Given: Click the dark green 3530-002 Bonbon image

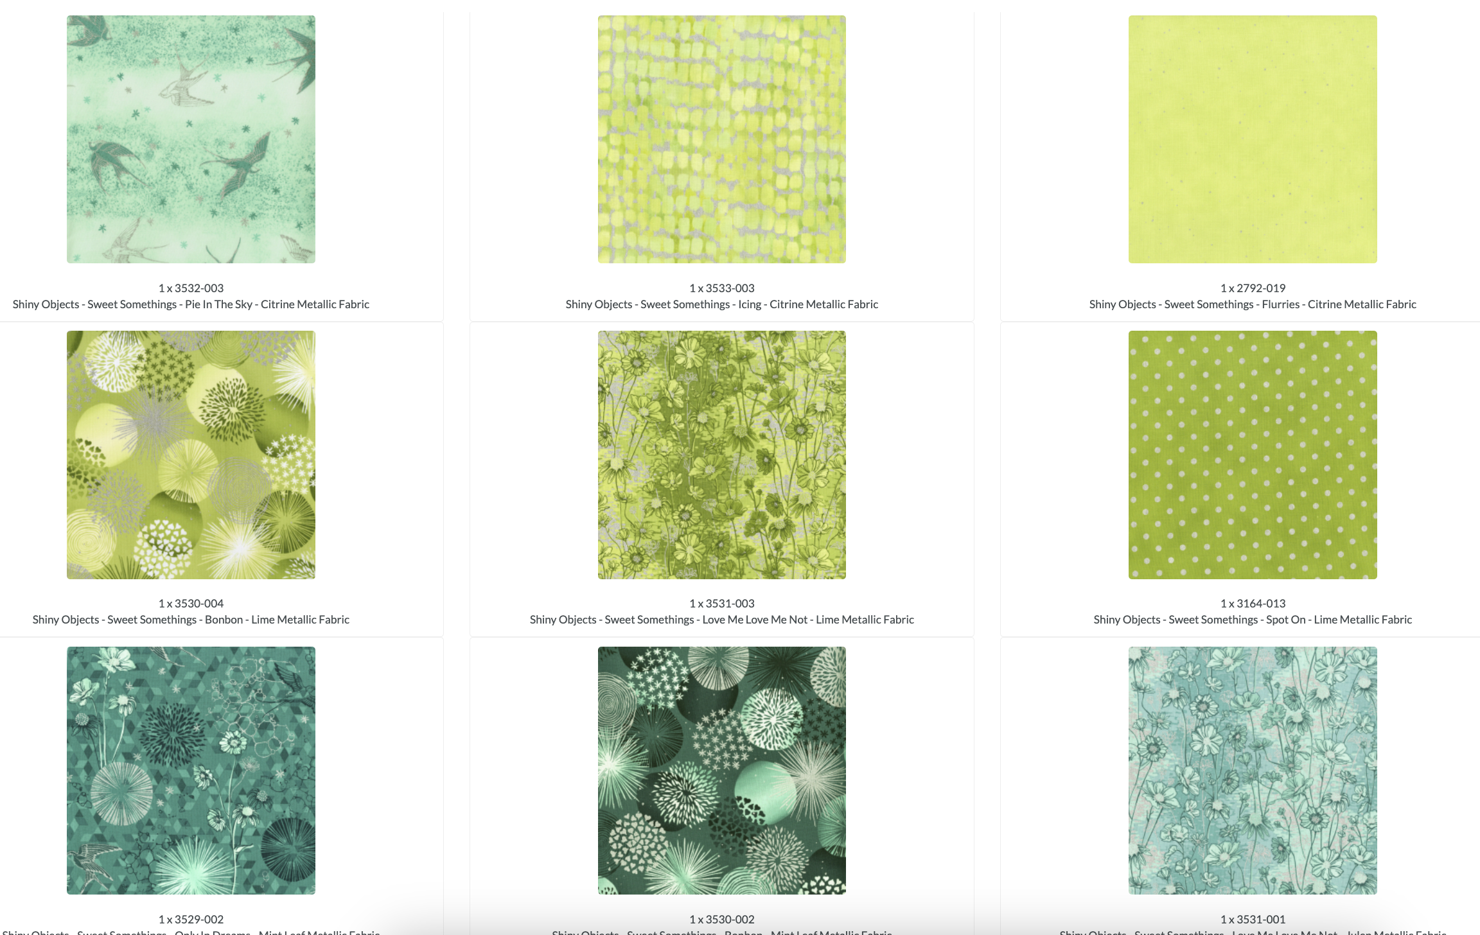Looking at the screenshot, I should click(x=721, y=770).
